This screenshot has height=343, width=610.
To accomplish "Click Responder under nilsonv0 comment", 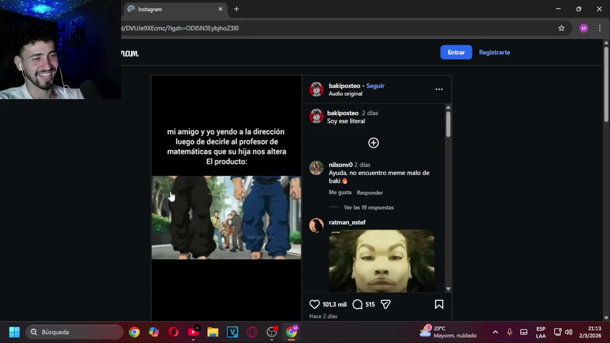I will click(370, 192).
